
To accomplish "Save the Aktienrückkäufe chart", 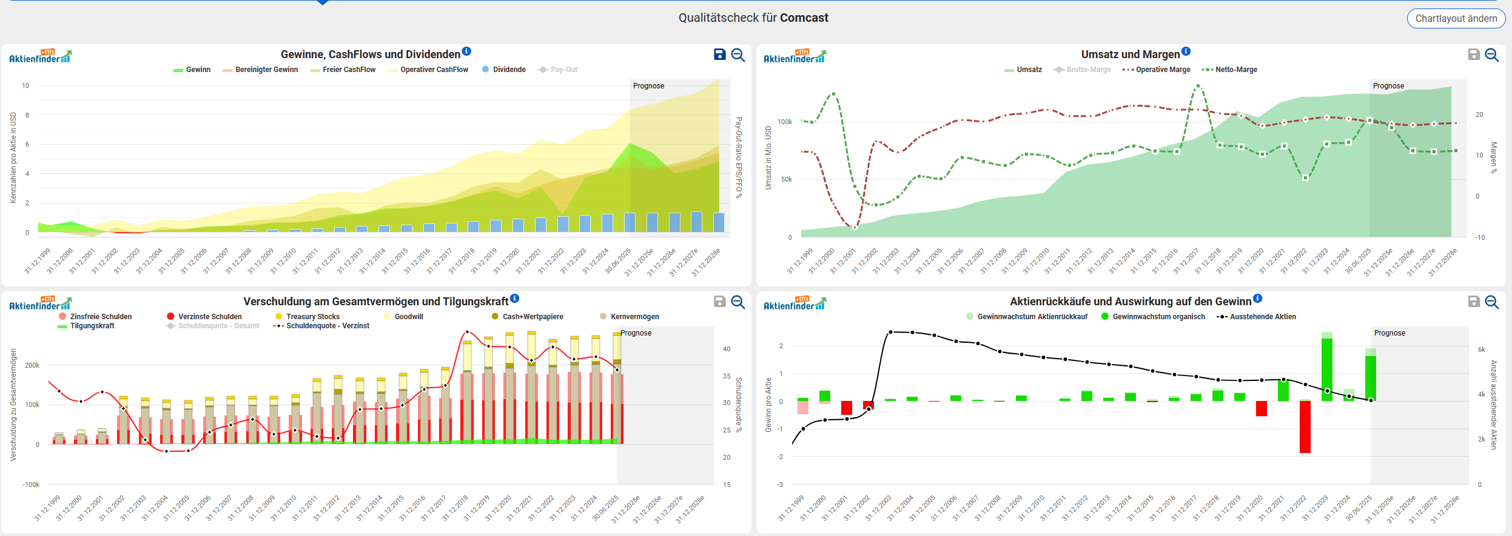I will pyautogui.click(x=1473, y=302).
